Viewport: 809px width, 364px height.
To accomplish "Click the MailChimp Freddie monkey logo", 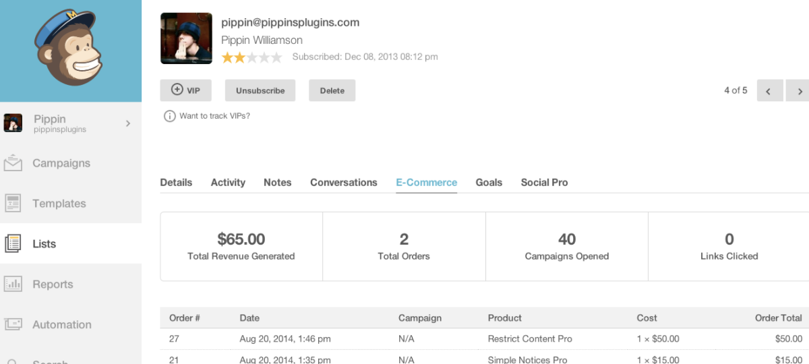I will [x=68, y=47].
